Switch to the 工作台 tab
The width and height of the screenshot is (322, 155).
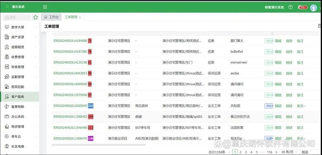(51, 17)
